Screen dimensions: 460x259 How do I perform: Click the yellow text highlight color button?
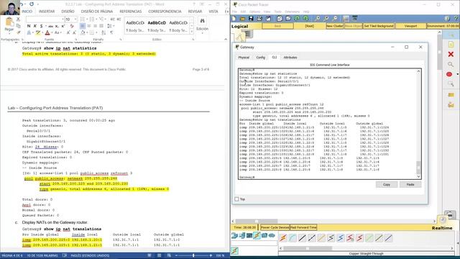click(x=38, y=32)
